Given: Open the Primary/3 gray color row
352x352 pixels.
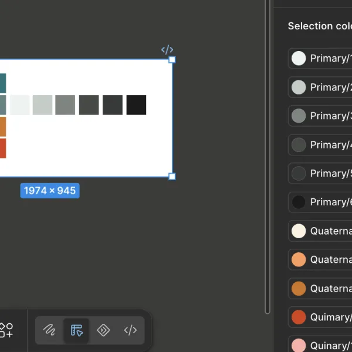Looking at the screenshot, I should tap(320, 116).
